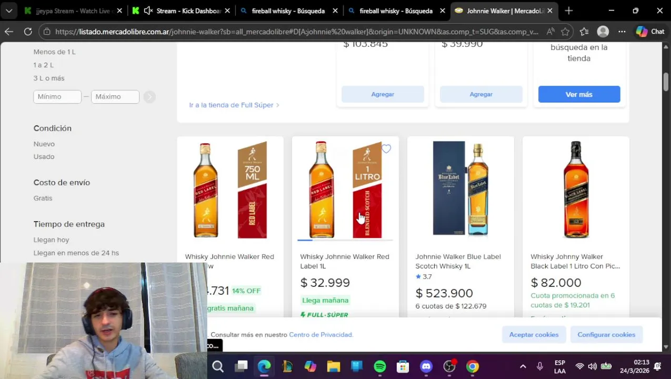
Task: Launch Copilot from the taskbar
Action: pyautogui.click(x=311, y=366)
